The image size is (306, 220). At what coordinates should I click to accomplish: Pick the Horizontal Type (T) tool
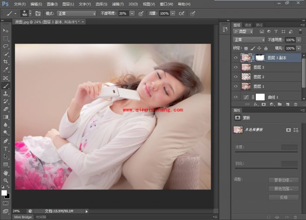6,149
